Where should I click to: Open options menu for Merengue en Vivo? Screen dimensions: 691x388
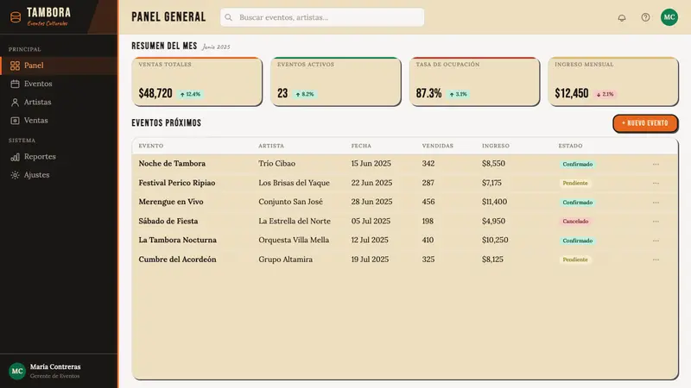656,203
